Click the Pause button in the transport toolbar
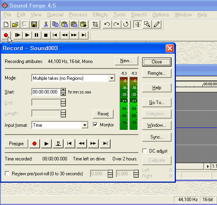Viewport: 217px width, 205px height. tap(36, 35)
